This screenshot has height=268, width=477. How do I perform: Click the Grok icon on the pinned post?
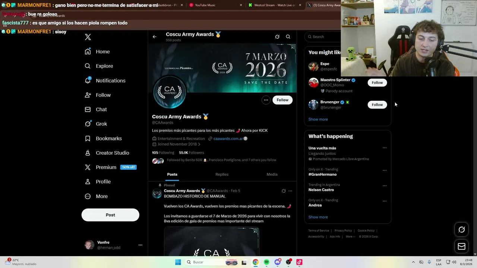click(x=284, y=191)
